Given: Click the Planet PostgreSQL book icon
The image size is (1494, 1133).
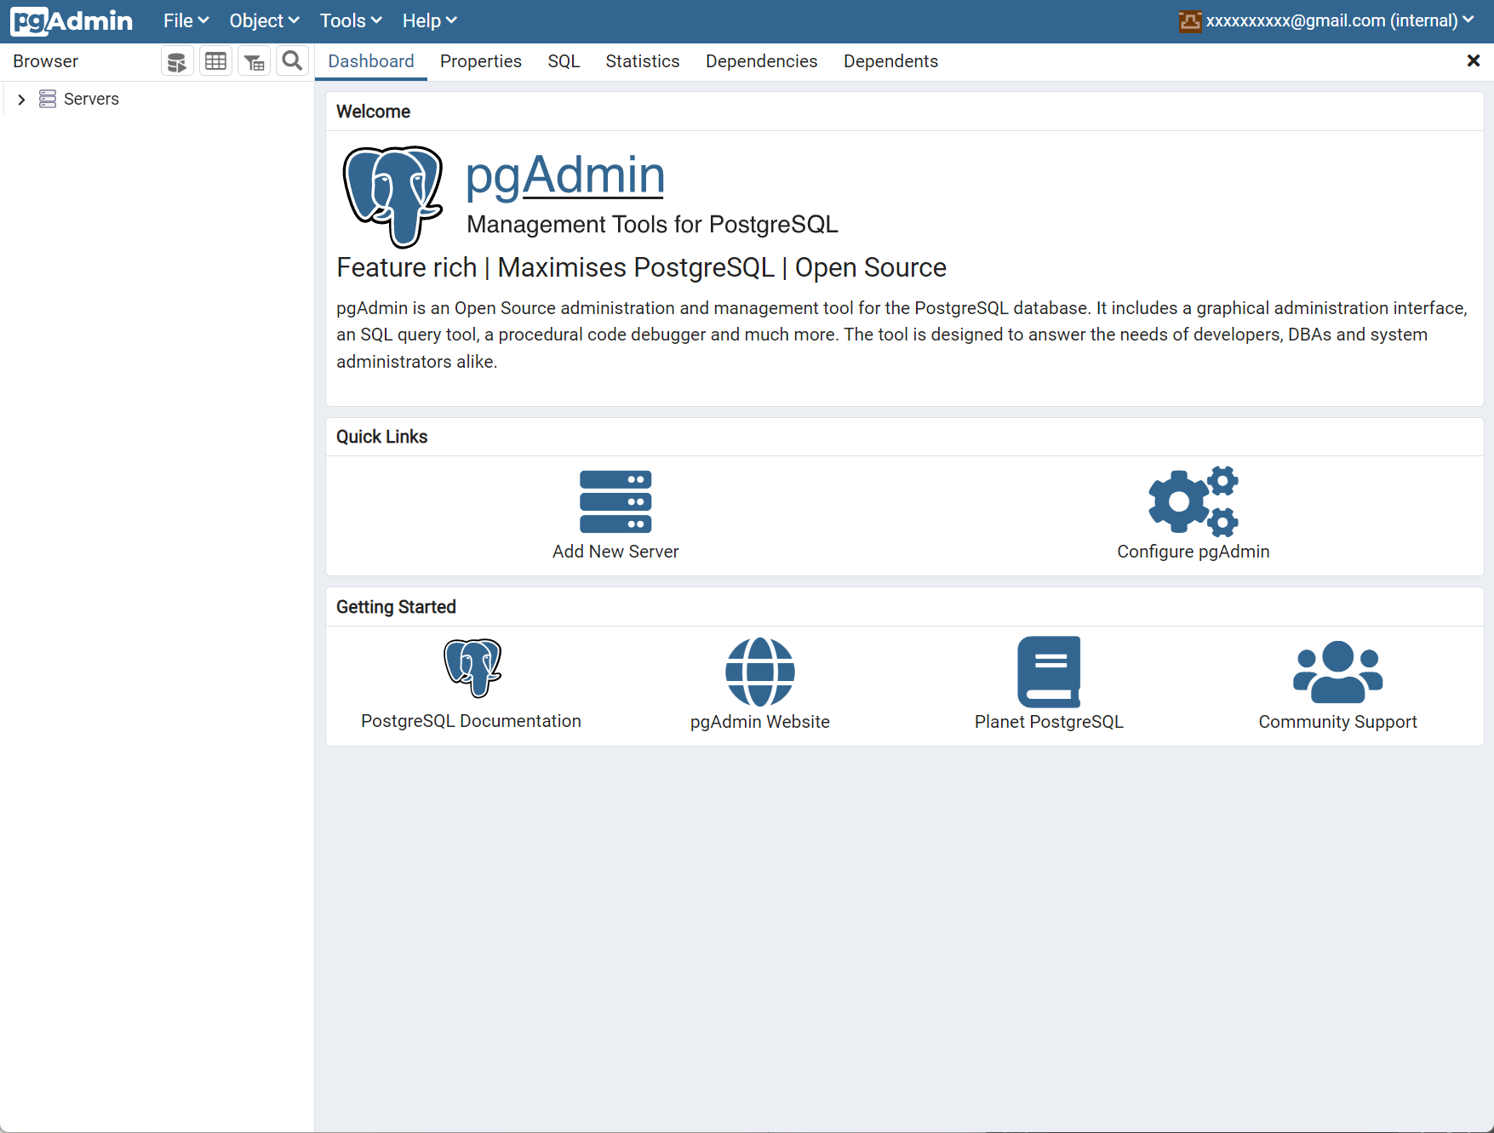Looking at the screenshot, I should [1049, 672].
